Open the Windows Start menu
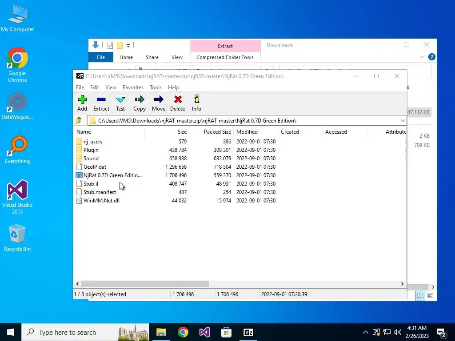Image resolution: width=455 pixels, height=341 pixels. [x=11, y=332]
